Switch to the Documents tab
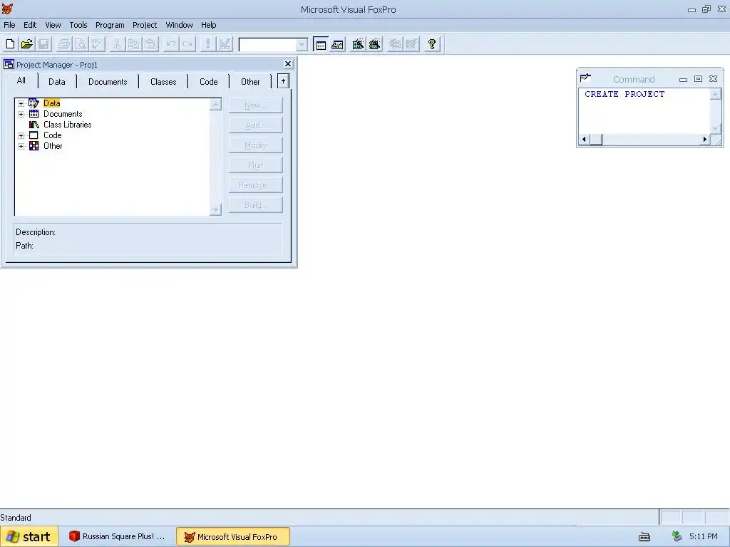Viewport: 730px width, 547px height. pos(108,82)
